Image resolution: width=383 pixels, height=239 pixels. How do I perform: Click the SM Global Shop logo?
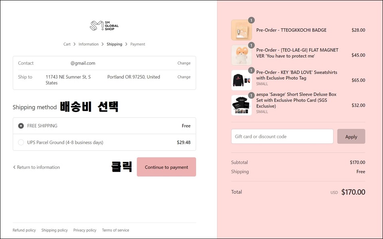point(104,26)
